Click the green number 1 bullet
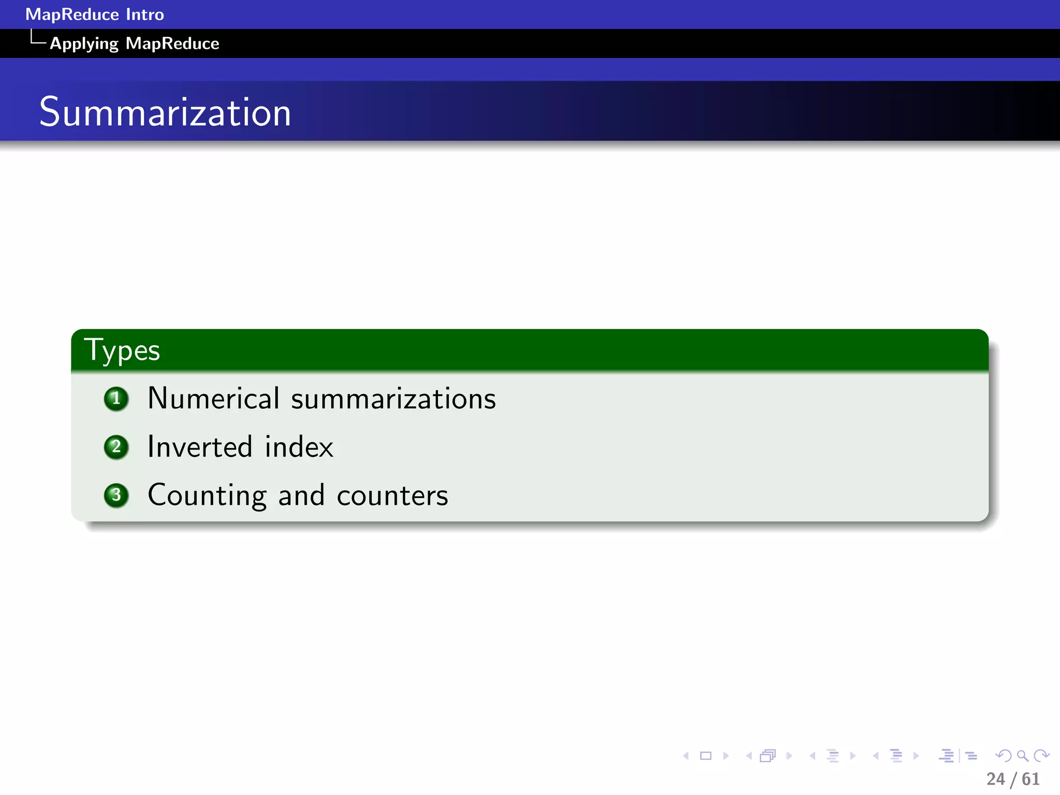The image size is (1060, 795). coord(116,399)
